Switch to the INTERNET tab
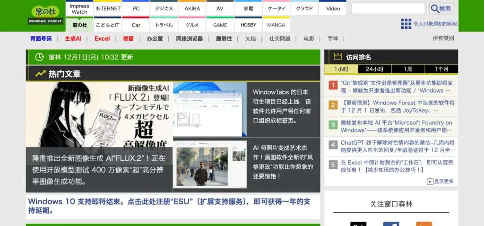 point(108,9)
